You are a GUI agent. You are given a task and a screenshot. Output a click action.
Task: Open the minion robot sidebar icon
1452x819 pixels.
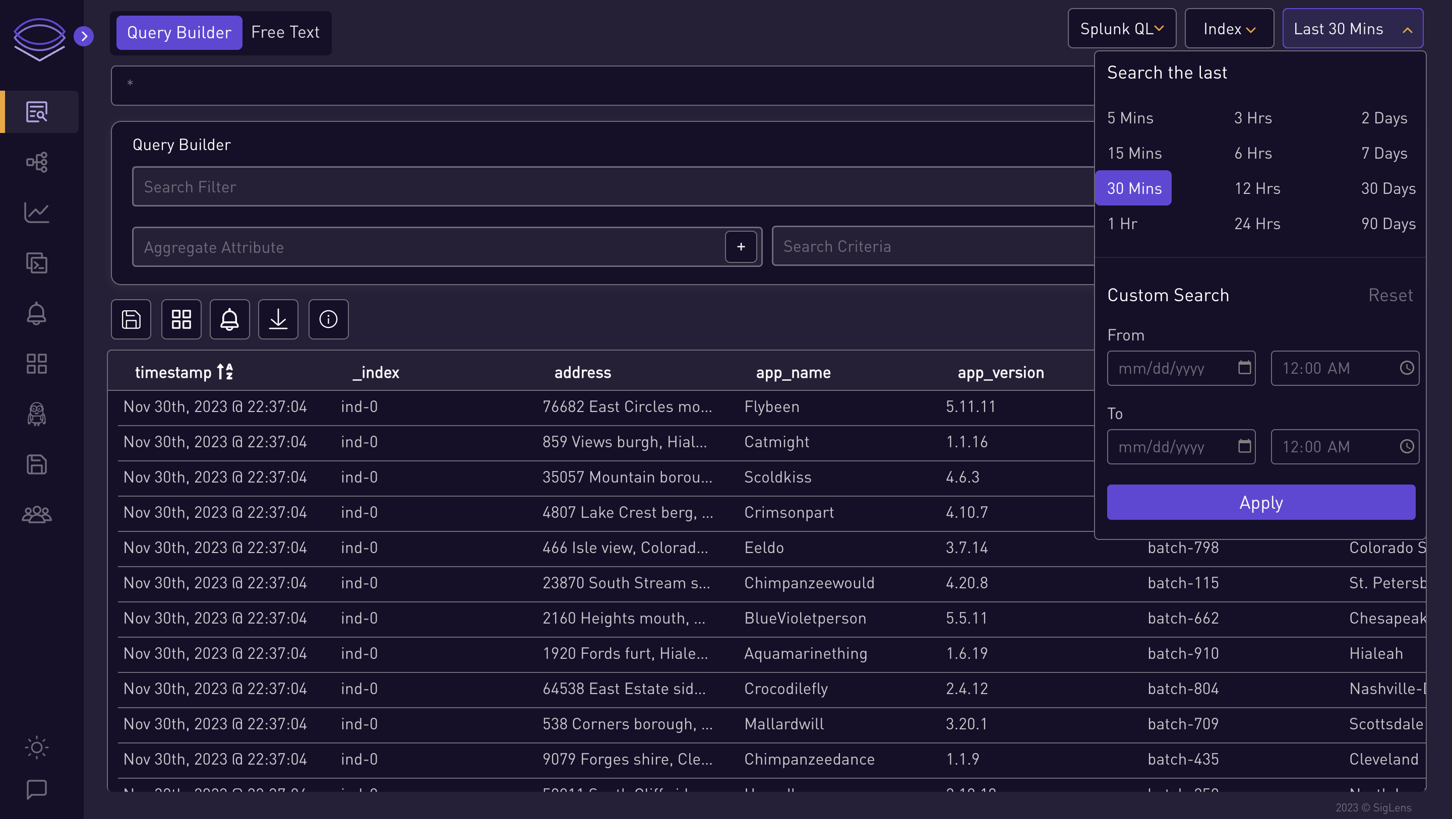37,414
